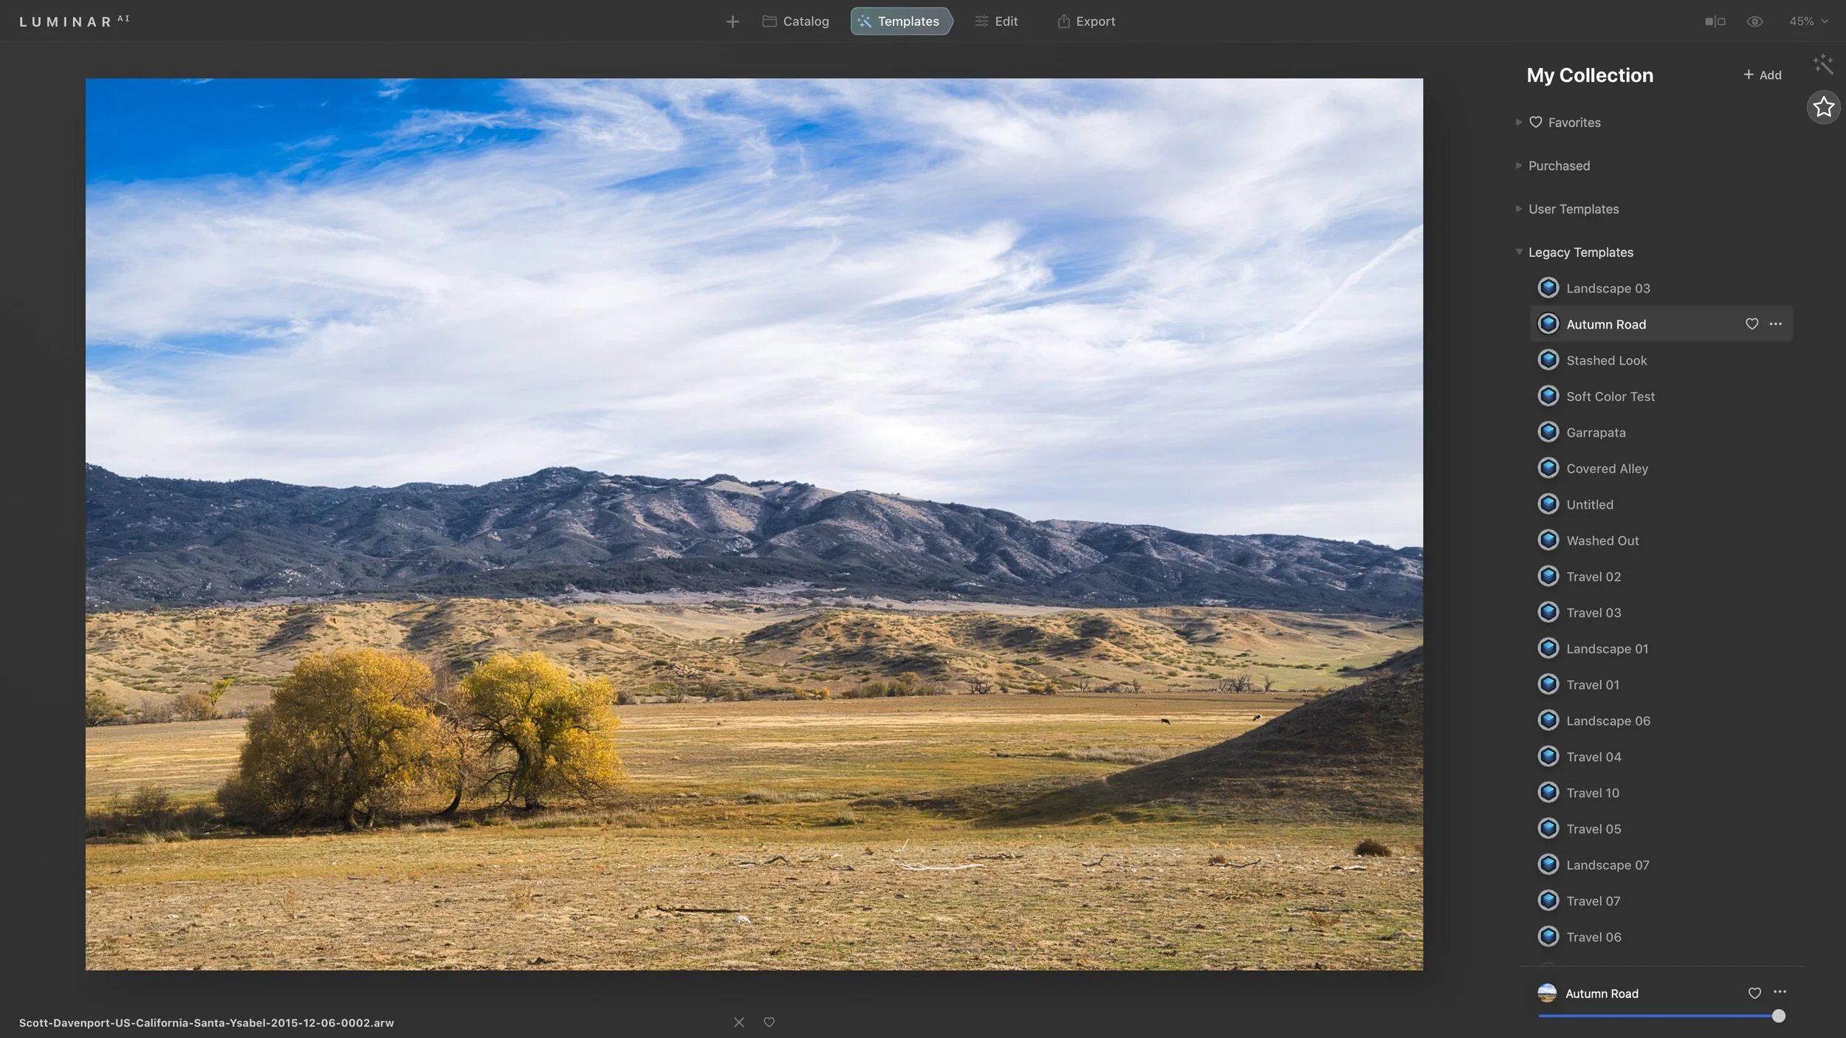This screenshot has height=1038, width=1846.
Task: Click the plus icon to add photos
Action: click(x=732, y=21)
